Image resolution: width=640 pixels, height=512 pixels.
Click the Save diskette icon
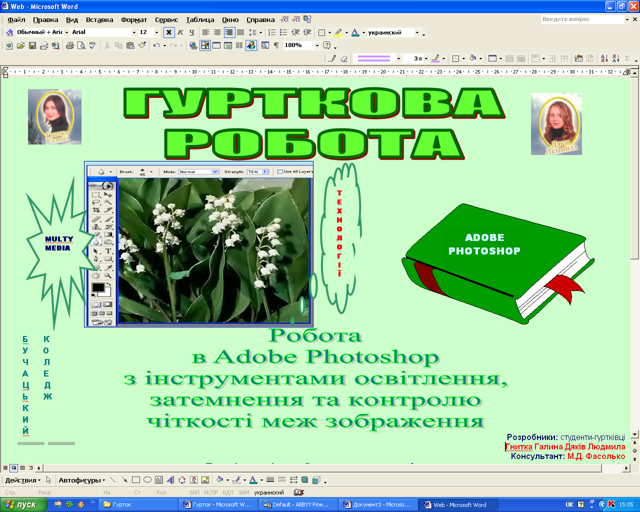[x=32, y=45]
